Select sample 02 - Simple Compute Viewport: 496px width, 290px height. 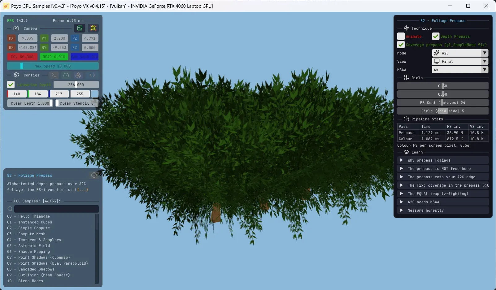click(x=28, y=228)
